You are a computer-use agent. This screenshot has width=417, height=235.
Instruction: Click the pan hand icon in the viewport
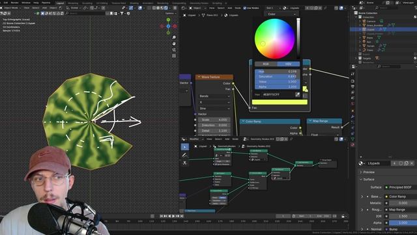pos(174,44)
